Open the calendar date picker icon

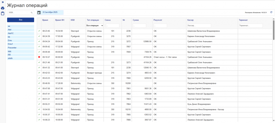coord(39,12)
